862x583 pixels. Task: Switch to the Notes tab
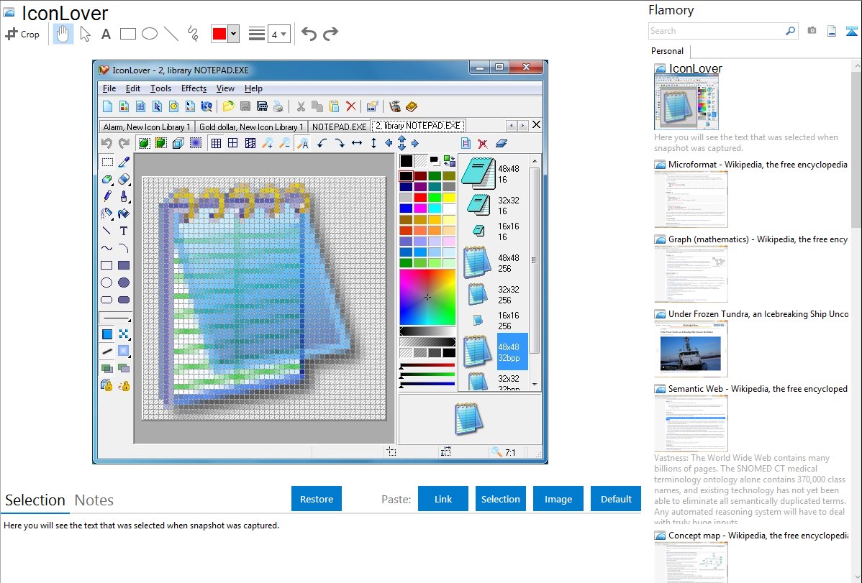tap(94, 500)
